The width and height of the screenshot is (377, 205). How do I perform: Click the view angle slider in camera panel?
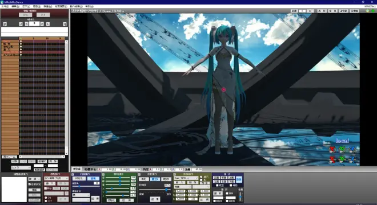(x=86, y=186)
